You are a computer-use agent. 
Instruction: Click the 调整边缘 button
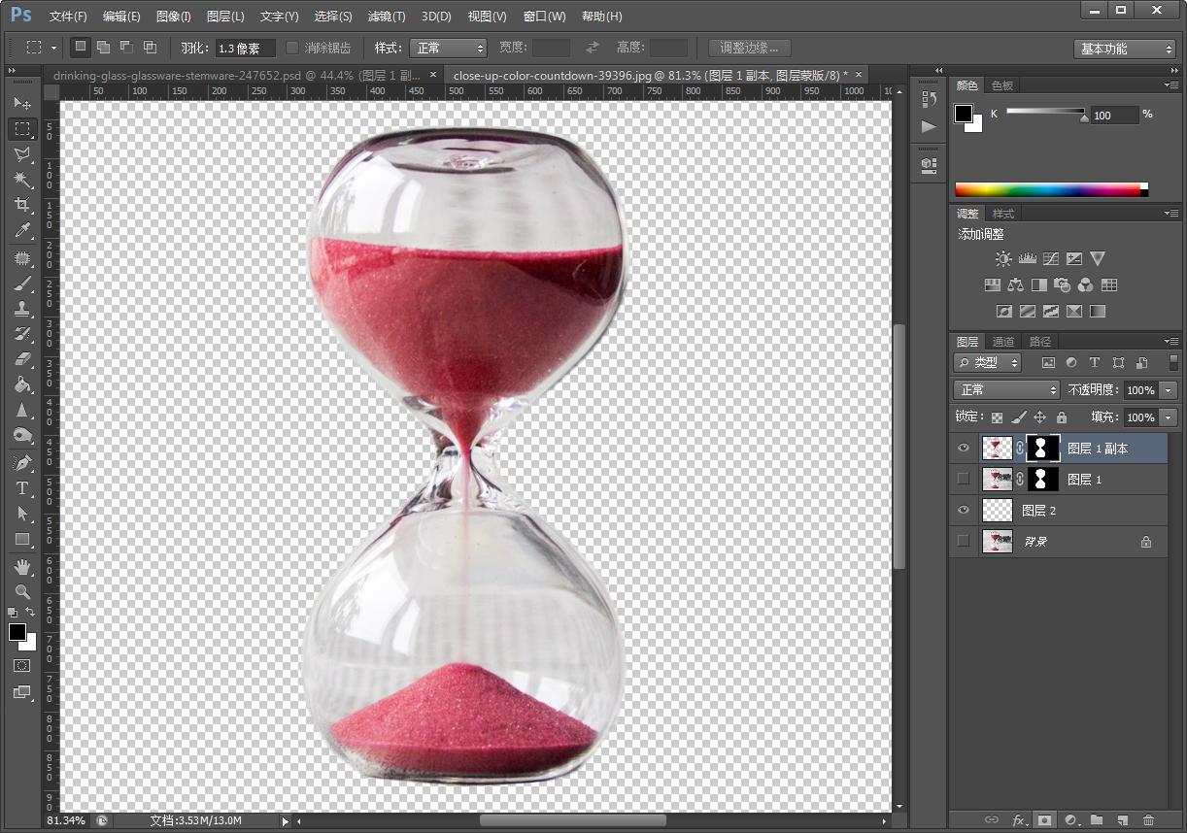click(749, 48)
